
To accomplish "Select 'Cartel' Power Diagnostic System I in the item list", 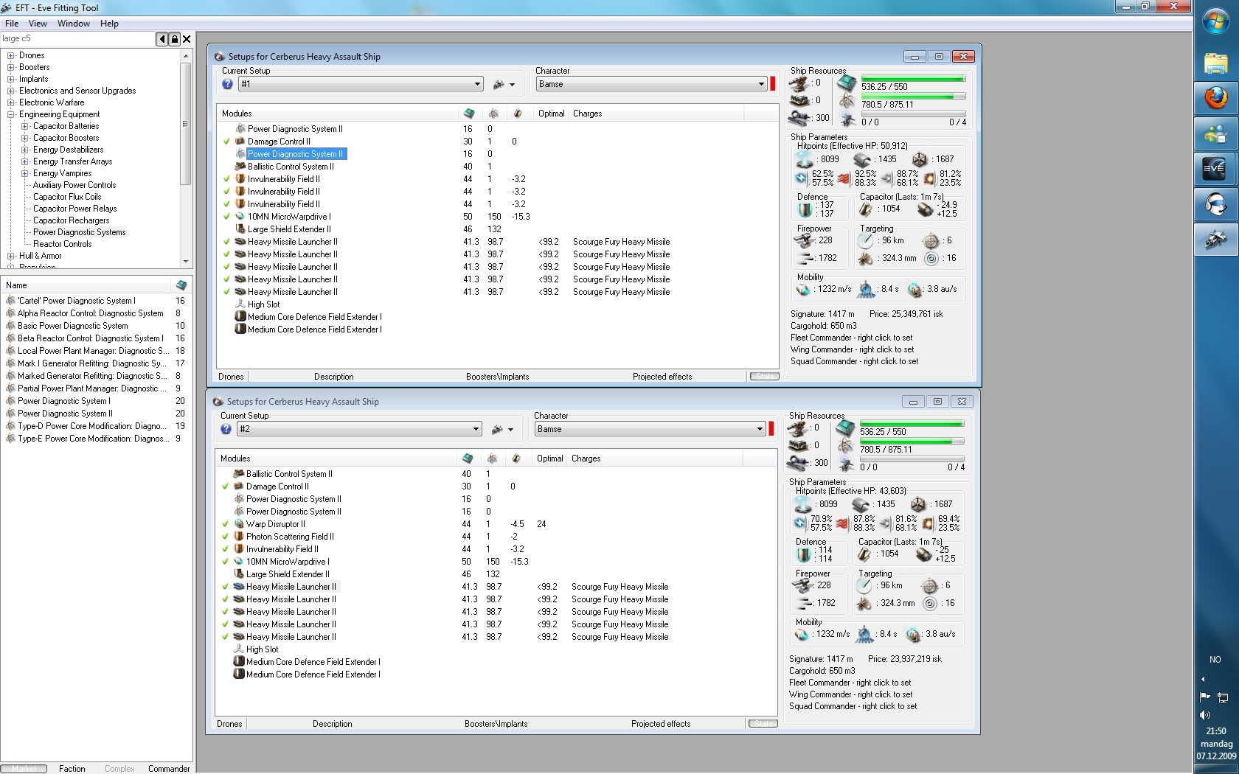I will (x=77, y=301).
